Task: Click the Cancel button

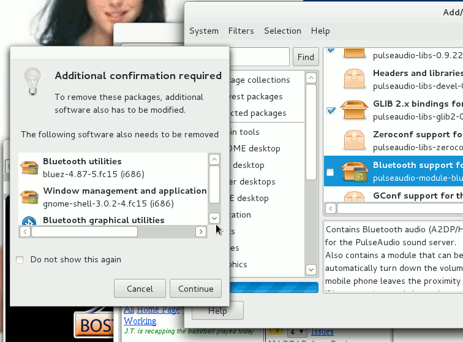Action: [140, 289]
